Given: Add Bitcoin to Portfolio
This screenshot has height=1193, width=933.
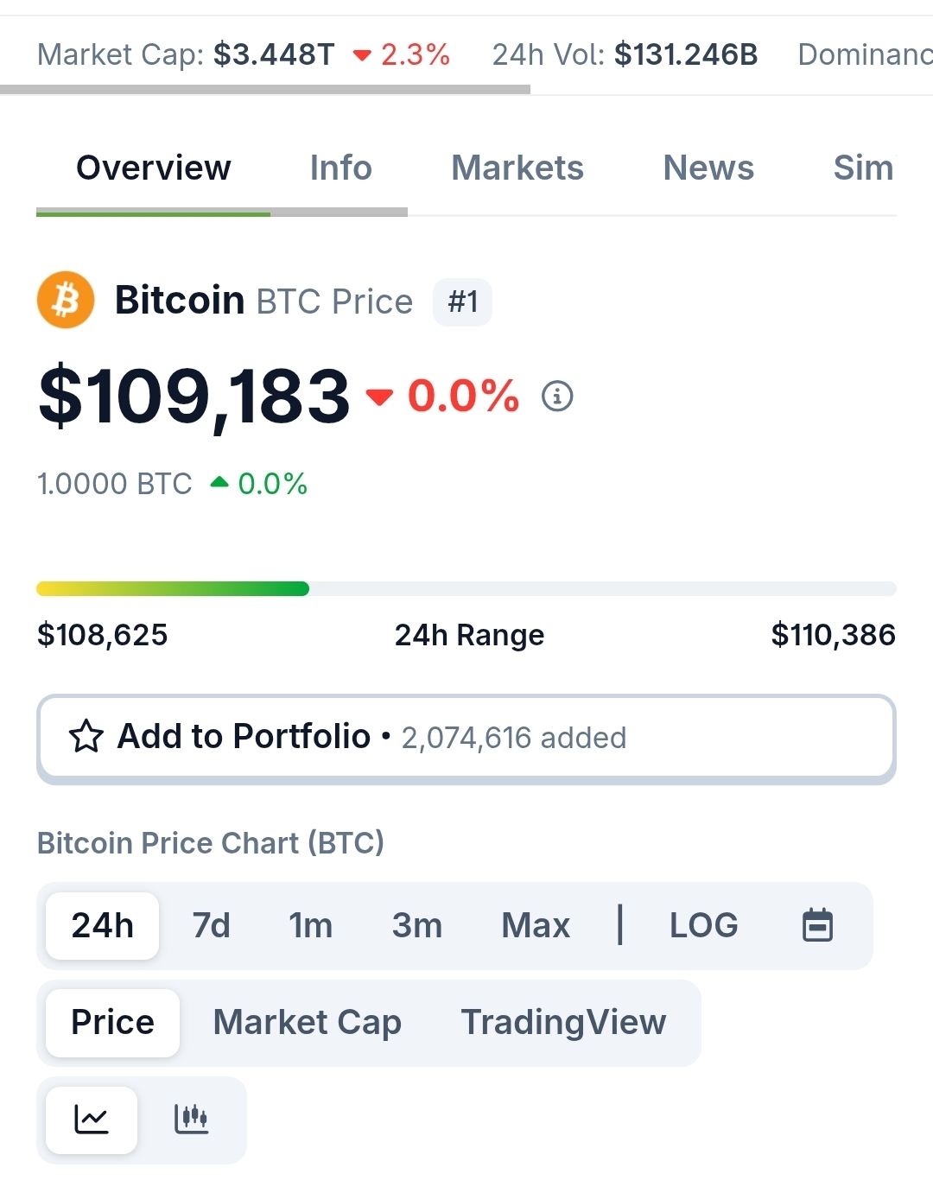Looking at the screenshot, I should (466, 739).
